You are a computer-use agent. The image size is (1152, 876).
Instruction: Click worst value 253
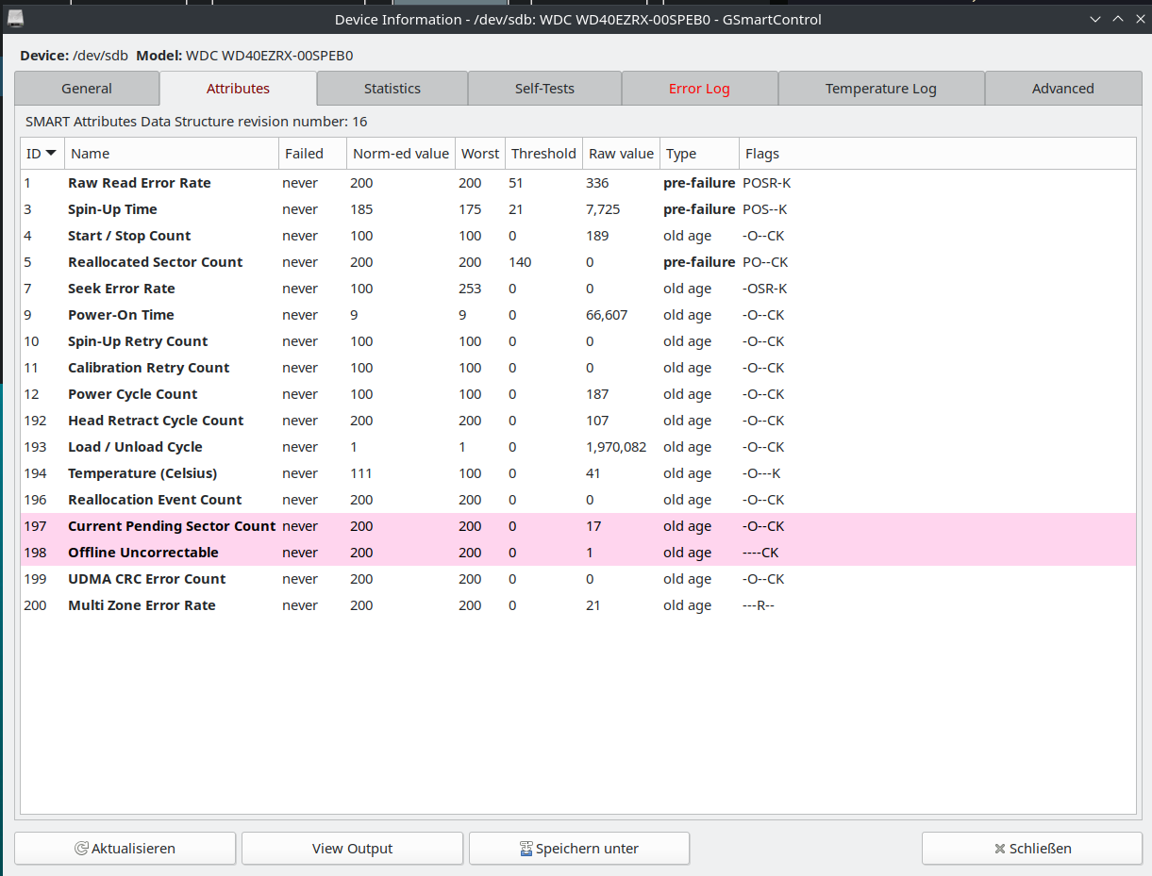470,289
